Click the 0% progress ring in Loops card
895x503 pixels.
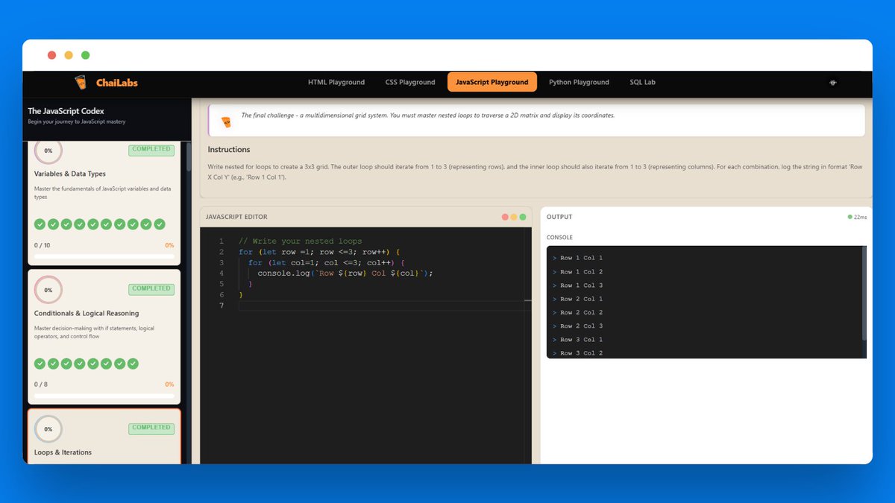point(48,429)
